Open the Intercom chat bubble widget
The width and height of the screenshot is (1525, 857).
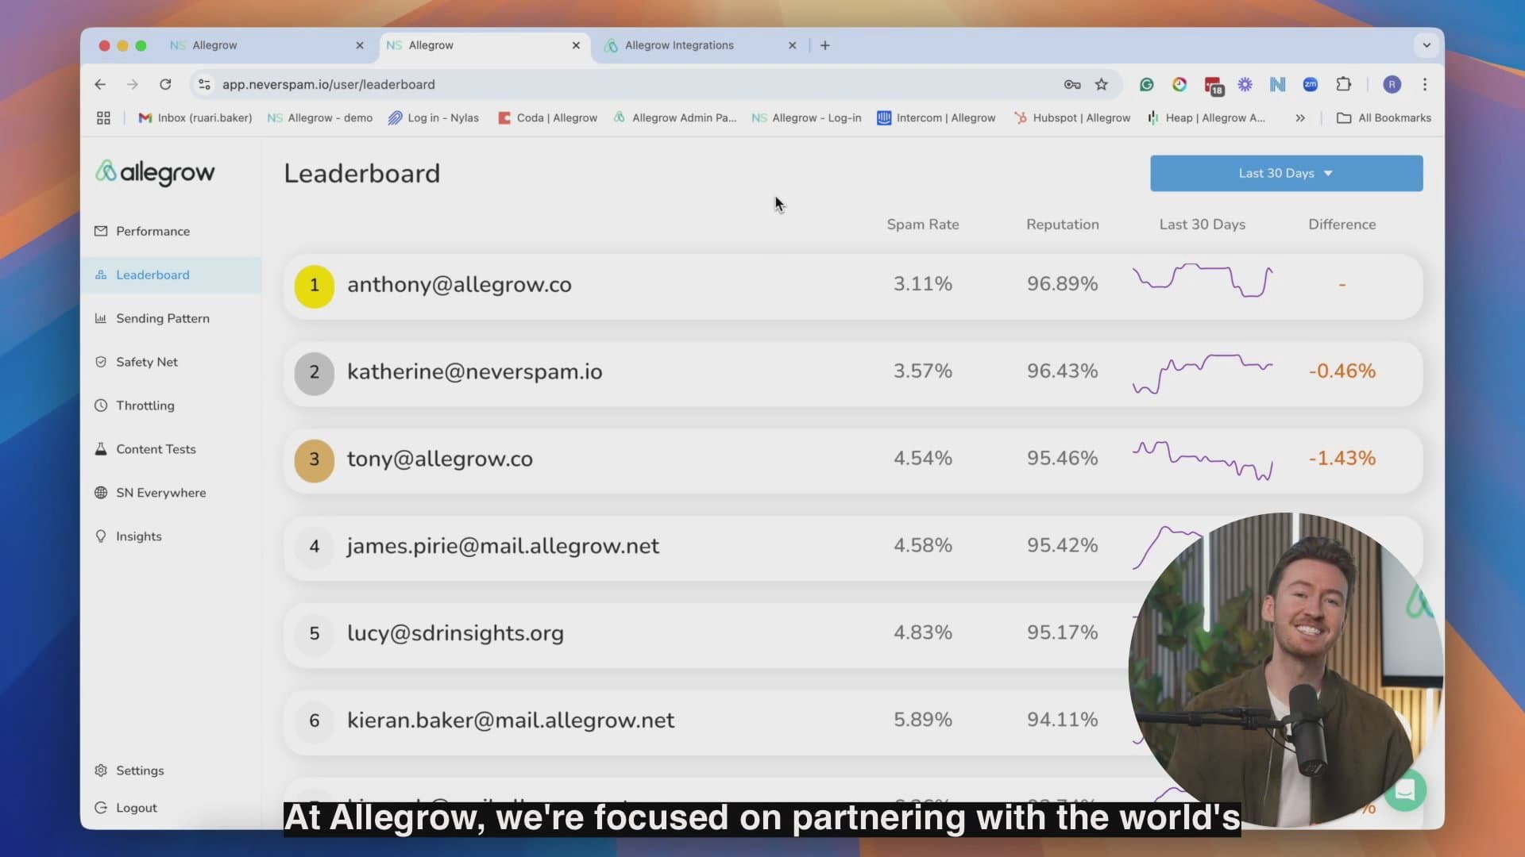(1404, 790)
